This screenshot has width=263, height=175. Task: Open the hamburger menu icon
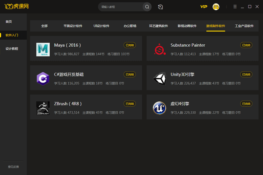pyautogui.click(x=235, y=7)
